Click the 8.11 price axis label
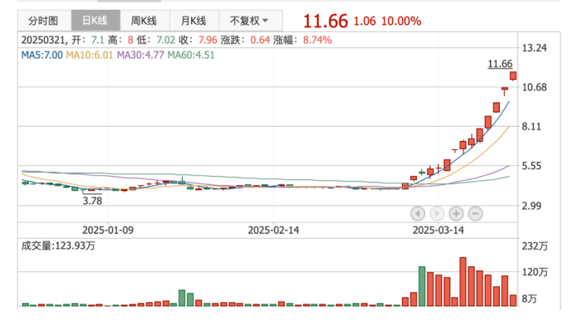 coord(532,126)
